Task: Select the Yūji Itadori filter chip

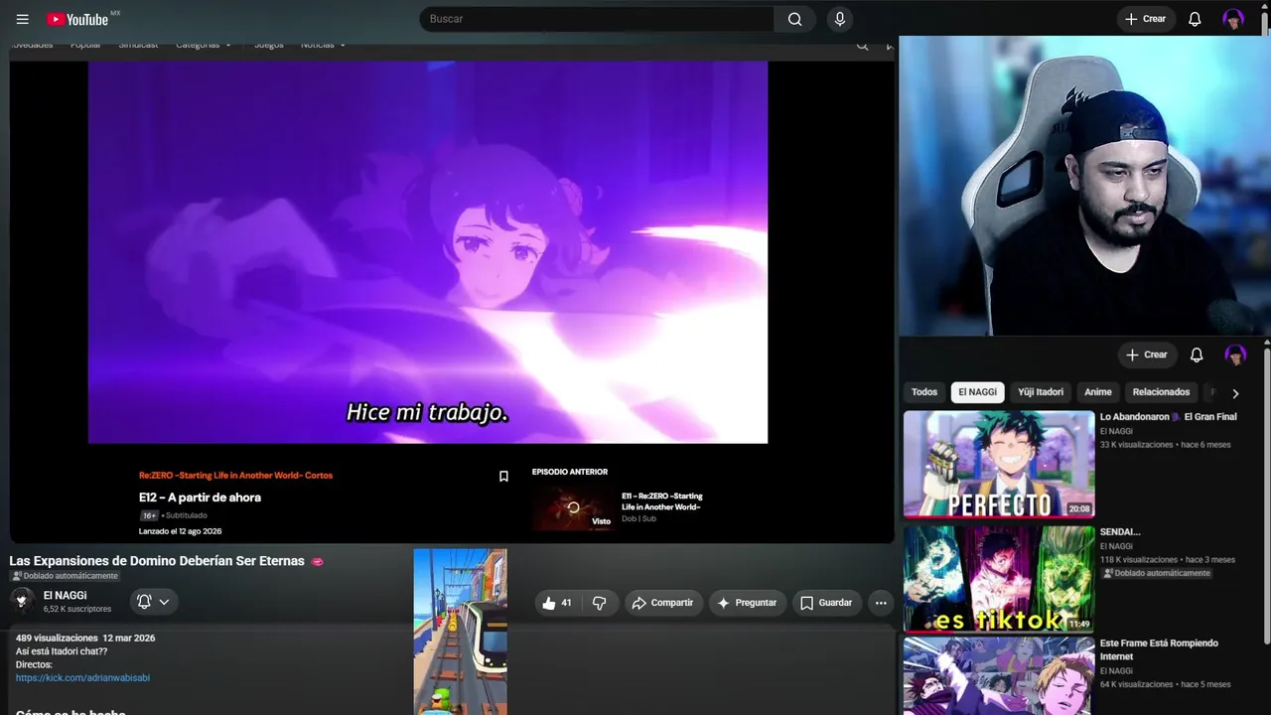Action: tap(1041, 392)
